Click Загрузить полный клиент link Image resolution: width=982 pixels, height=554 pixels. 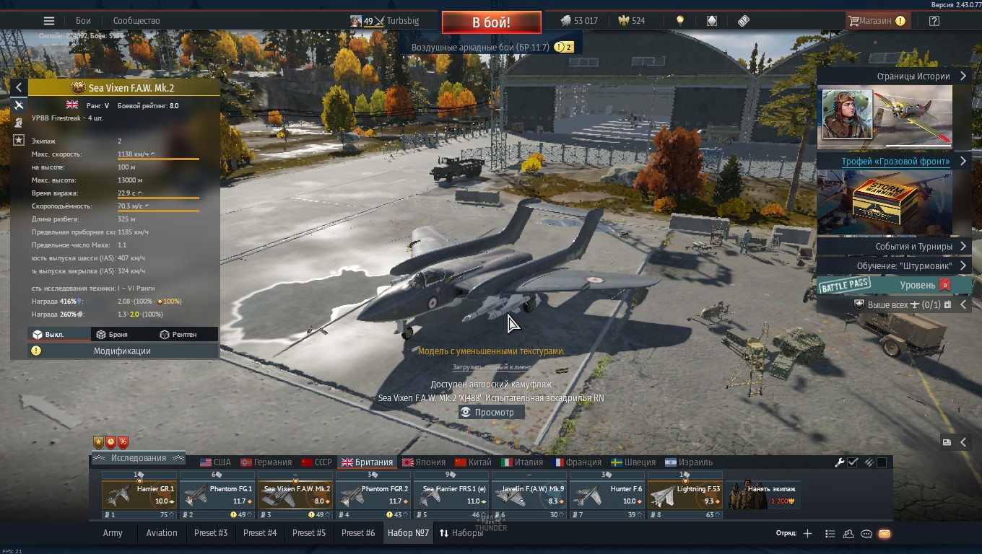(491, 367)
